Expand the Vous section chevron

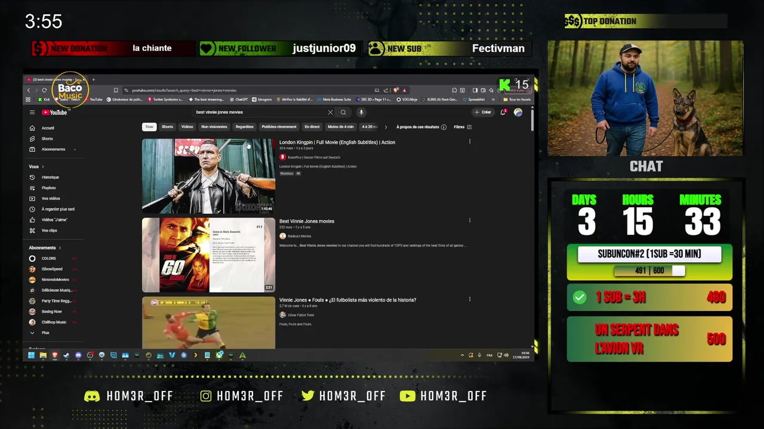point(43,167)
